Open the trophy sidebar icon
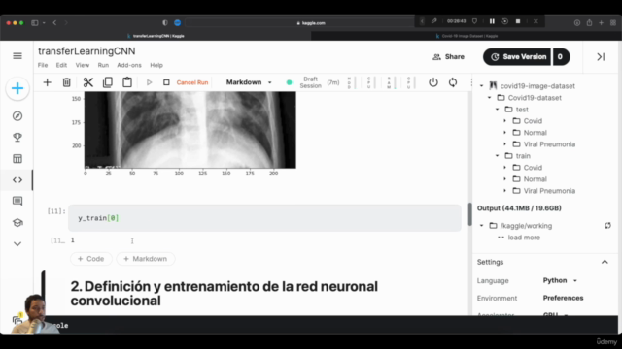Image resolution: width=622 pixels, height=349 pixels. click(x=17, y=138)
